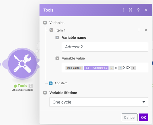Expand the Tools dialog to fullscreen
This screenshot has width=153, height=125.
click(x=130, y=10)
